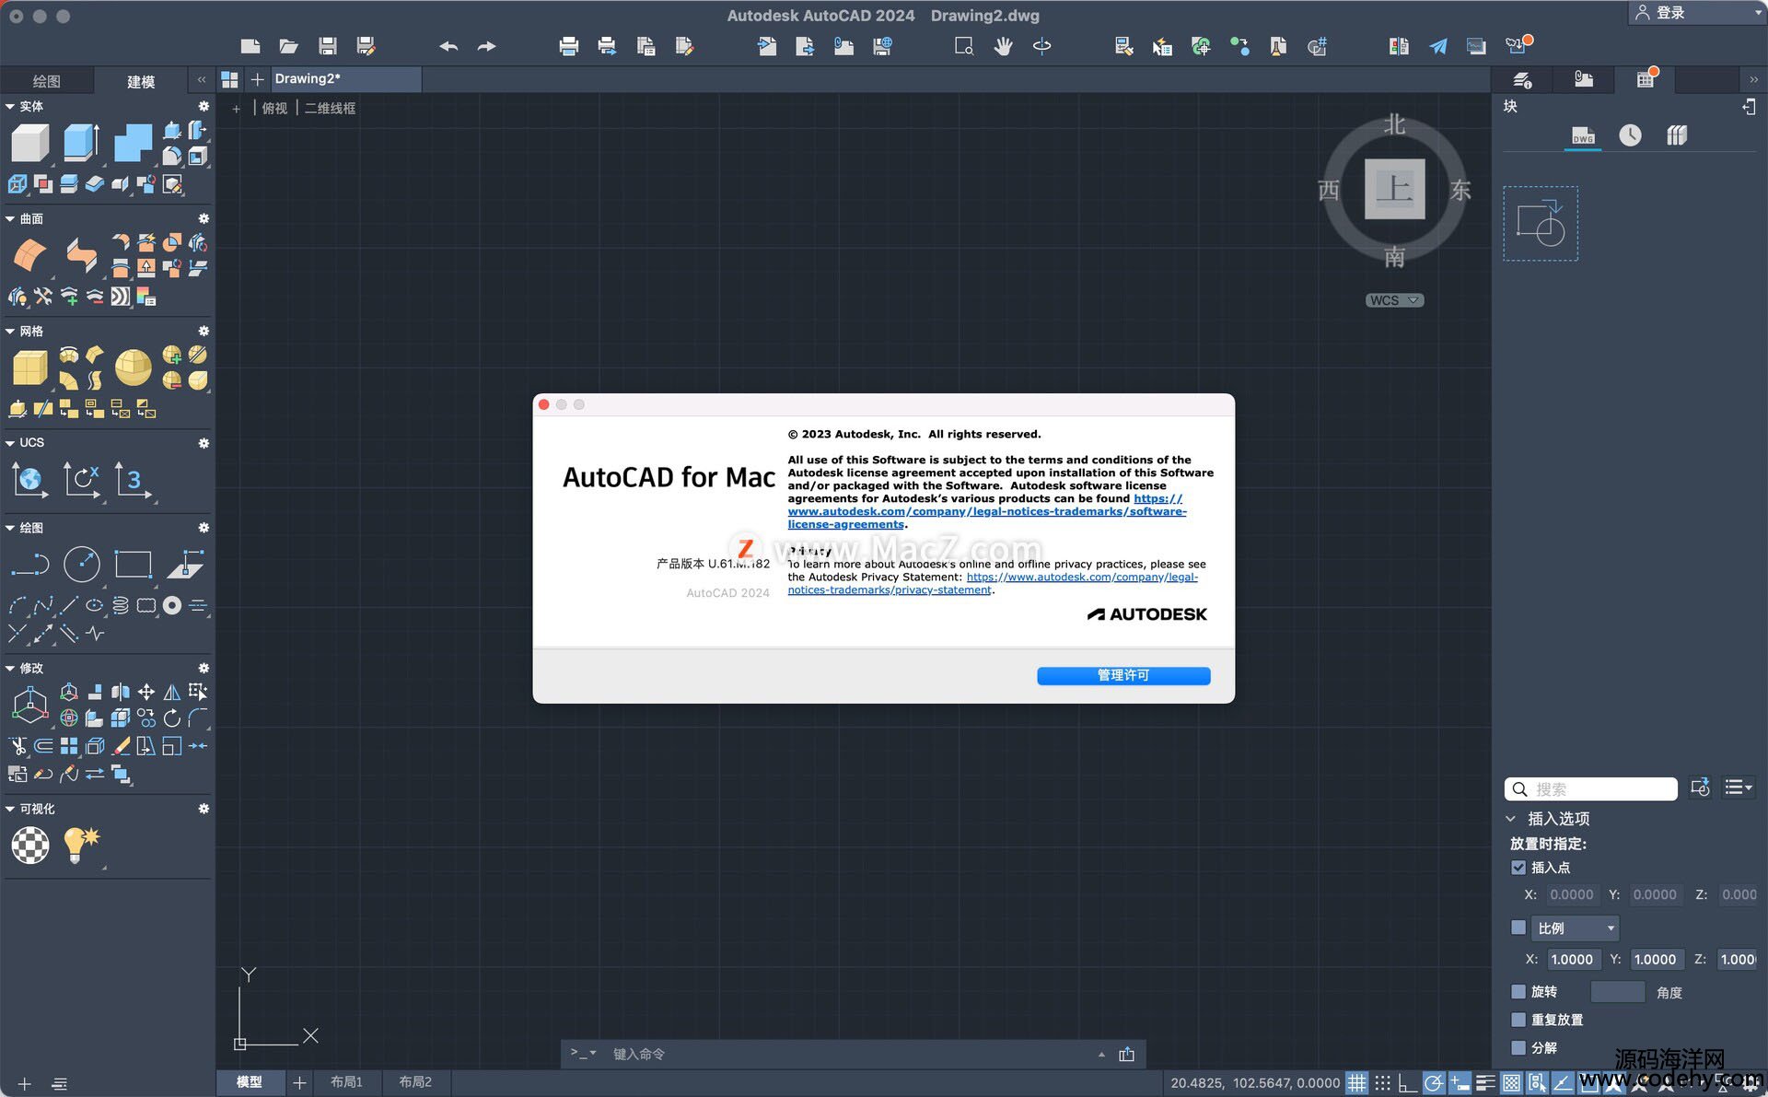Switch to the 绘图 tab
1768x1097 pixels.
point(47,81)
